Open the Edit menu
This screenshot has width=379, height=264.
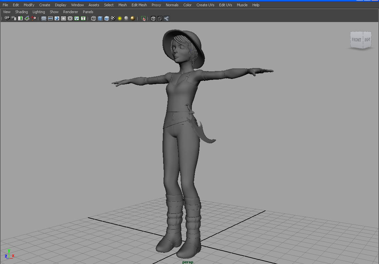point(16,5)
